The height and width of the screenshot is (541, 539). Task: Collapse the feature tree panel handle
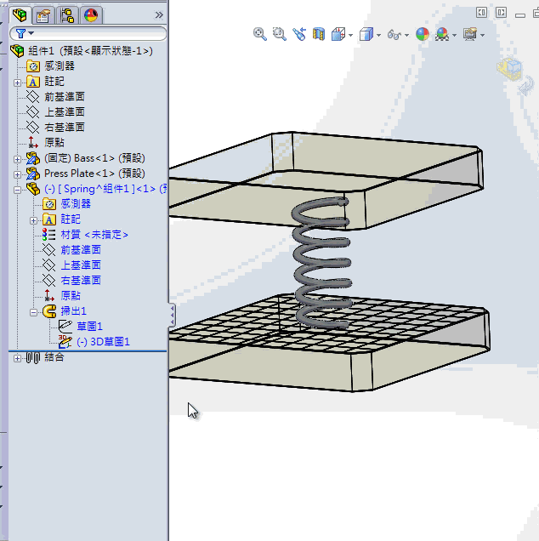172,315
